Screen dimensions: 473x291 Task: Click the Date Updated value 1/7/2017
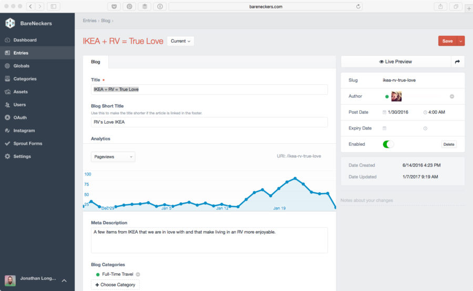point(420,177)
